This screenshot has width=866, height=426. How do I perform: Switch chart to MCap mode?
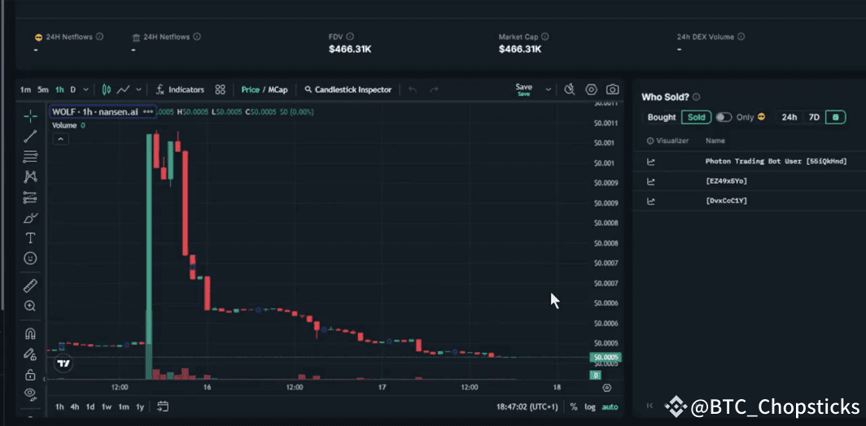point(278,89)
